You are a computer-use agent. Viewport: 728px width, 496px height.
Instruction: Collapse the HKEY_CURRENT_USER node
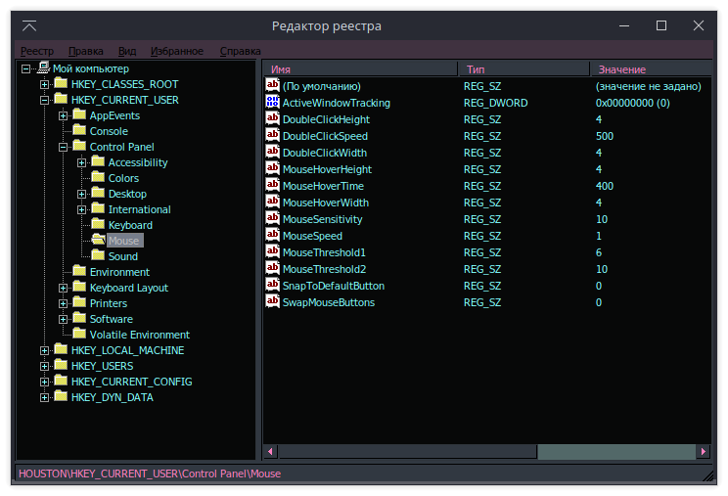point(45,100)
